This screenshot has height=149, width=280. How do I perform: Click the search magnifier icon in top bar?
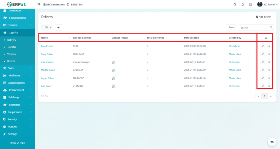tap(235, 5)
